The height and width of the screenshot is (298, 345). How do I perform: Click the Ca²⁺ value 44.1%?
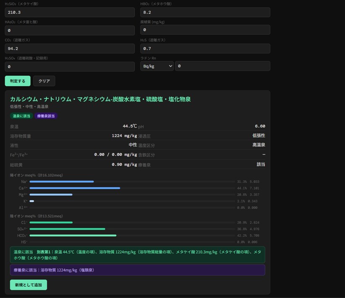coord(242,188)
